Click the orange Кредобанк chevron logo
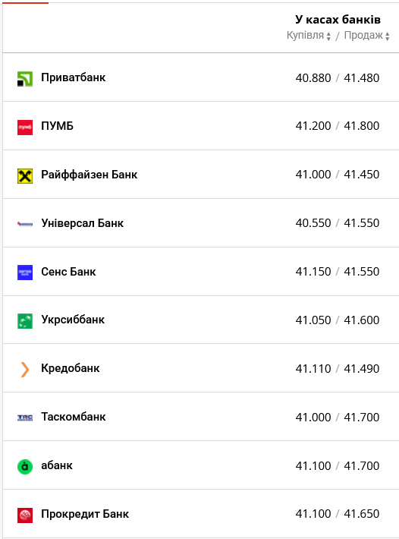 25,370
